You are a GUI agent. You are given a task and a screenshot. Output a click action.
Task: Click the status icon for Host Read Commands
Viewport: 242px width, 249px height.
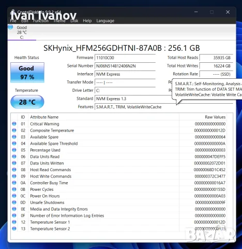click(x=14, y=170)
